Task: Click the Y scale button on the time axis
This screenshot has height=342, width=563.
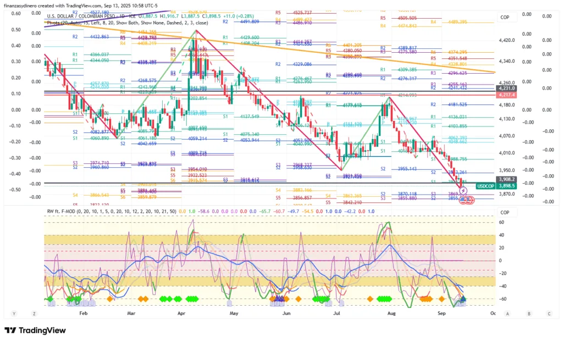Action: click(14, 313)
